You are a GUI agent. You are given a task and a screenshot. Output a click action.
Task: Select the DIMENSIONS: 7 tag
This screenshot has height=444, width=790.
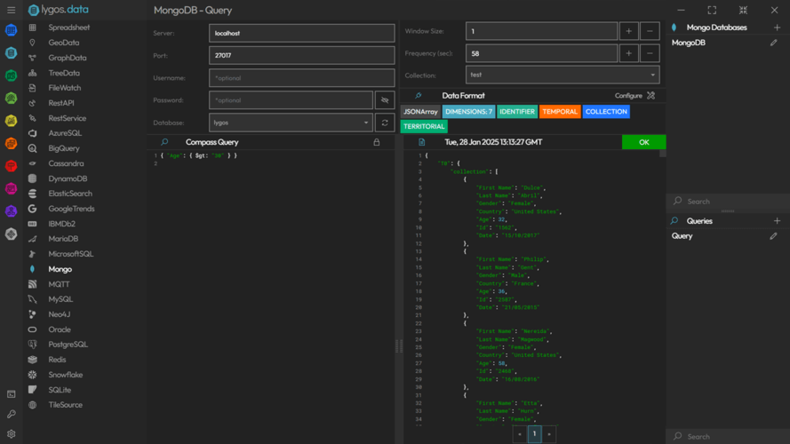click(468, 112)
